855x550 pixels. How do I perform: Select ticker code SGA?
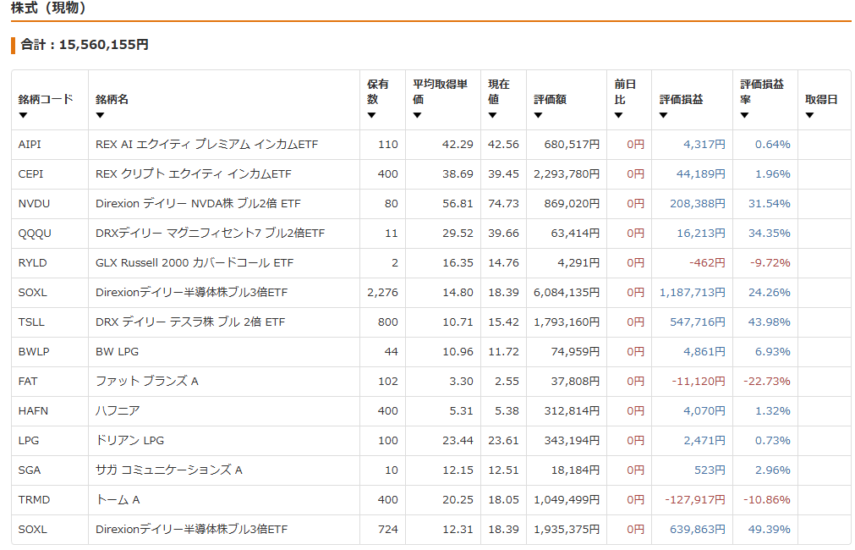[x=30, y=470]
